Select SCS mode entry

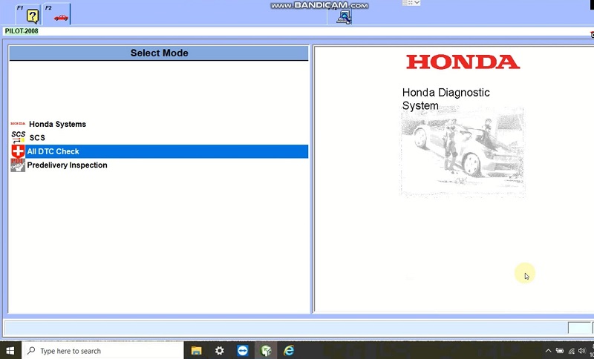tap(37, 138)
